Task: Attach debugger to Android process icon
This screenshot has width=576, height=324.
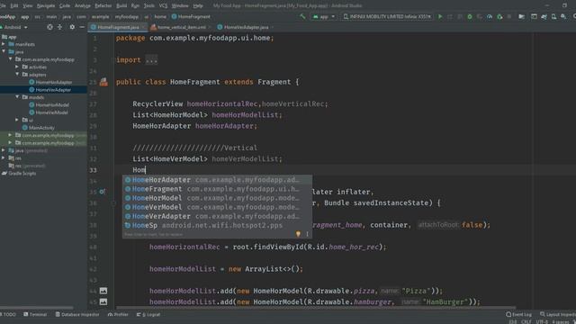Action: pyautogui.click(x=499, y=16)
